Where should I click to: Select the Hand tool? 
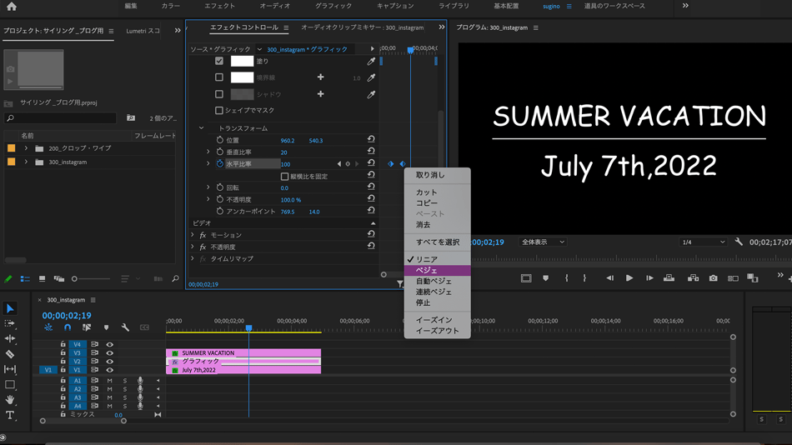(10, 400)
